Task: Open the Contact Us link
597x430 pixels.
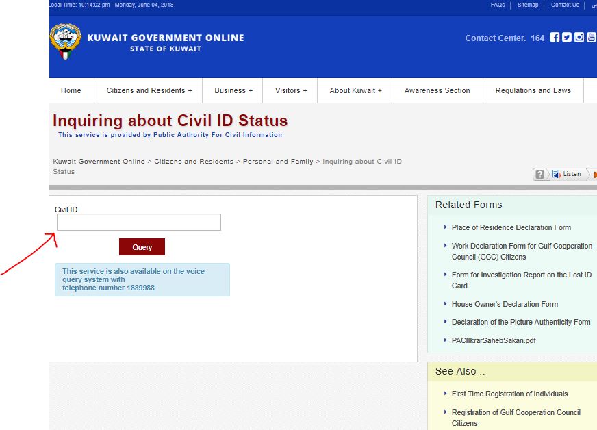Action: pos(565,5)
